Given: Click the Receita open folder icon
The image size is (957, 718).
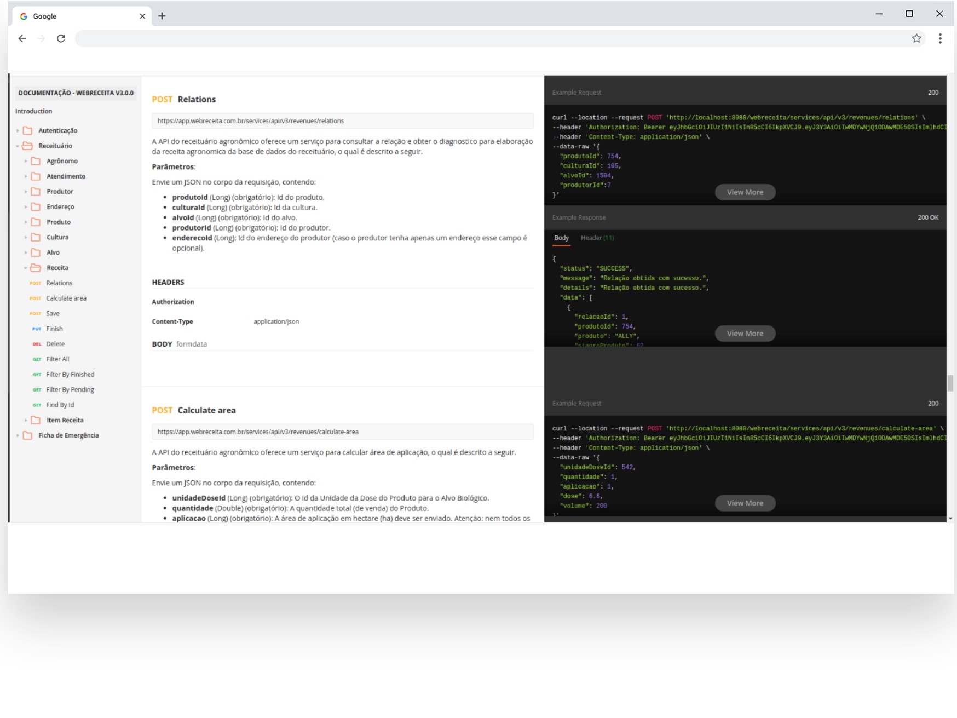Looking at the screenshot, I should pos(36,268).
